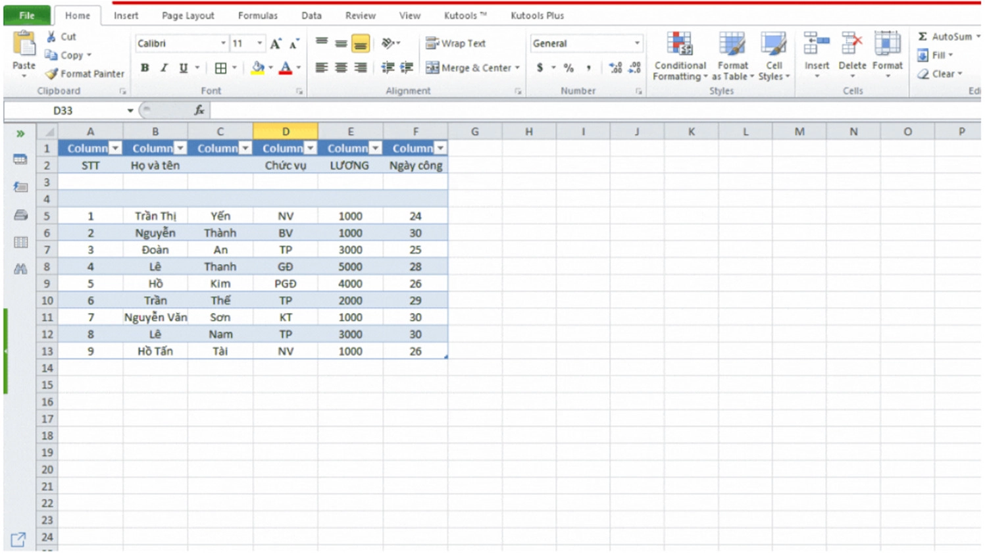987x554 pixels.
Task: Click Merge & Center button
Action: point(468,68)
